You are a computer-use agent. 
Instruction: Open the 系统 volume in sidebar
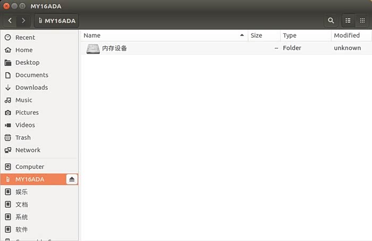tap(39, 217)
